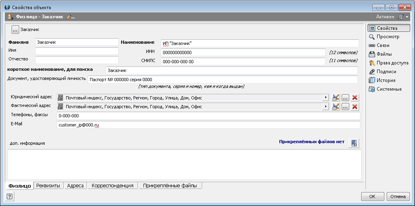Open the Системные settings section
Screen dimensions: 415x206
coord(385,89)
